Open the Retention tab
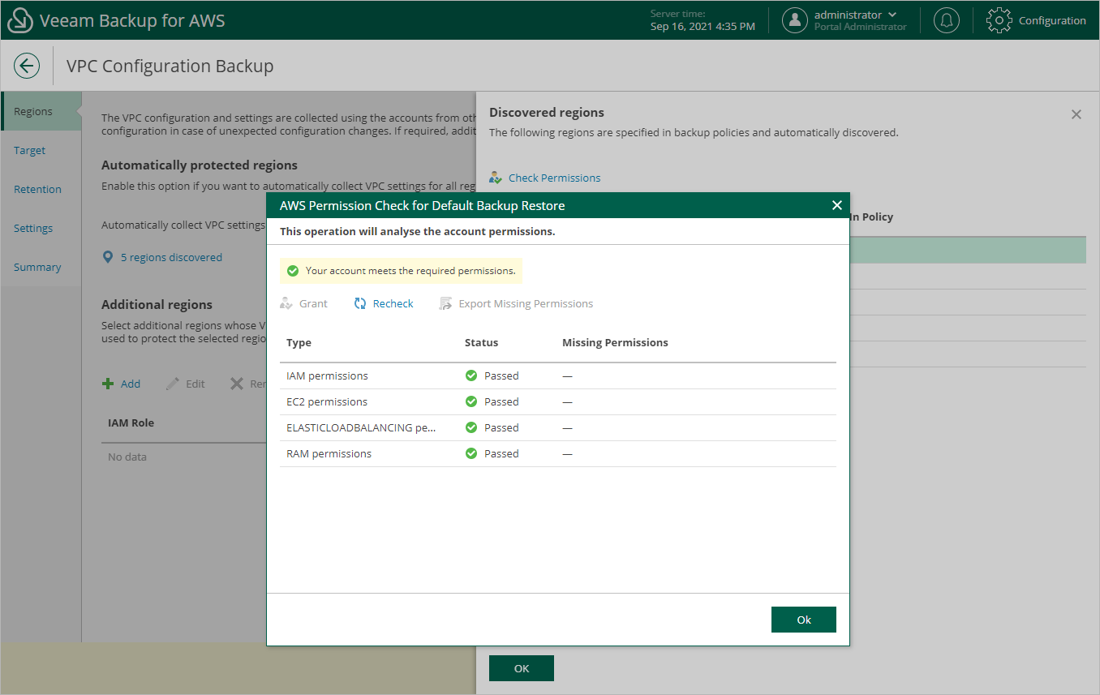 tap(37, 189)
